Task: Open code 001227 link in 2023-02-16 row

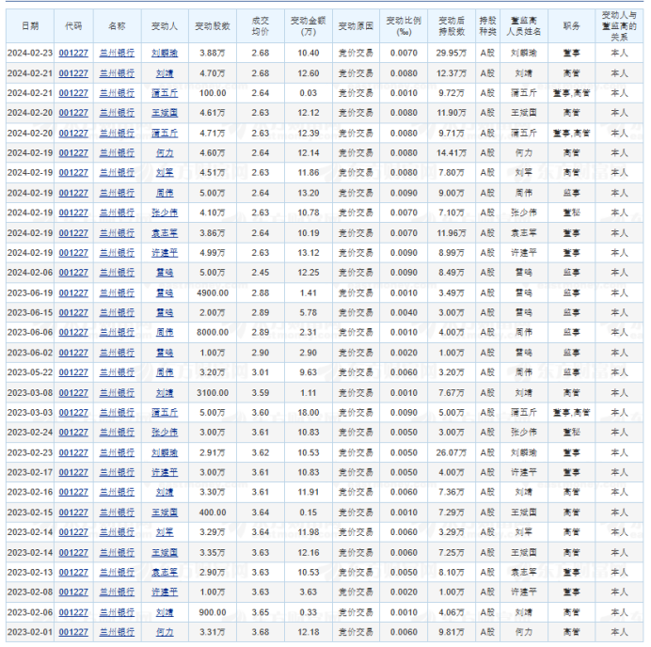Action: pyautogui.click(x=73, y=492)
